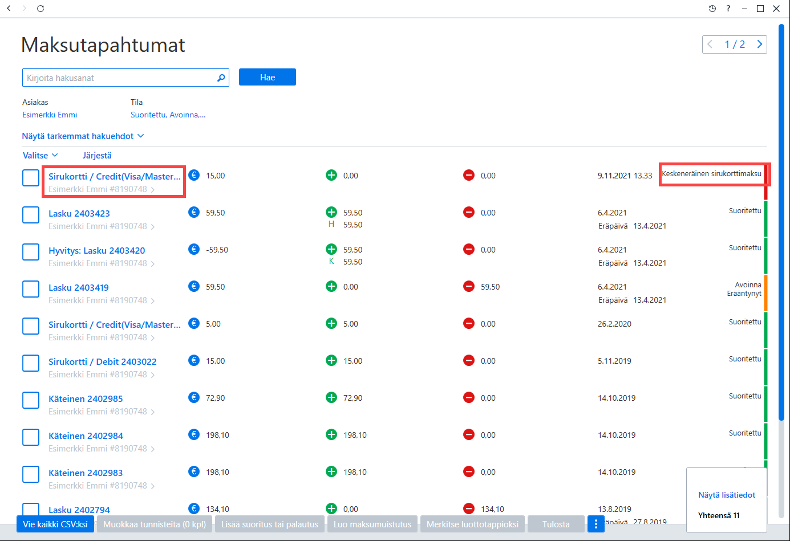Tick checkbox for Lasku 2403423

coord(31,215)
